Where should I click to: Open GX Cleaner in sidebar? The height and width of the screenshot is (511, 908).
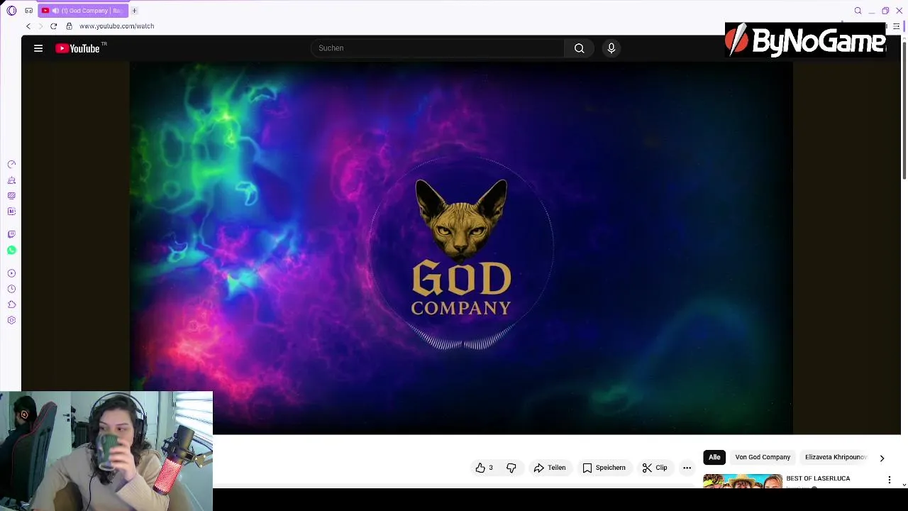11,180
